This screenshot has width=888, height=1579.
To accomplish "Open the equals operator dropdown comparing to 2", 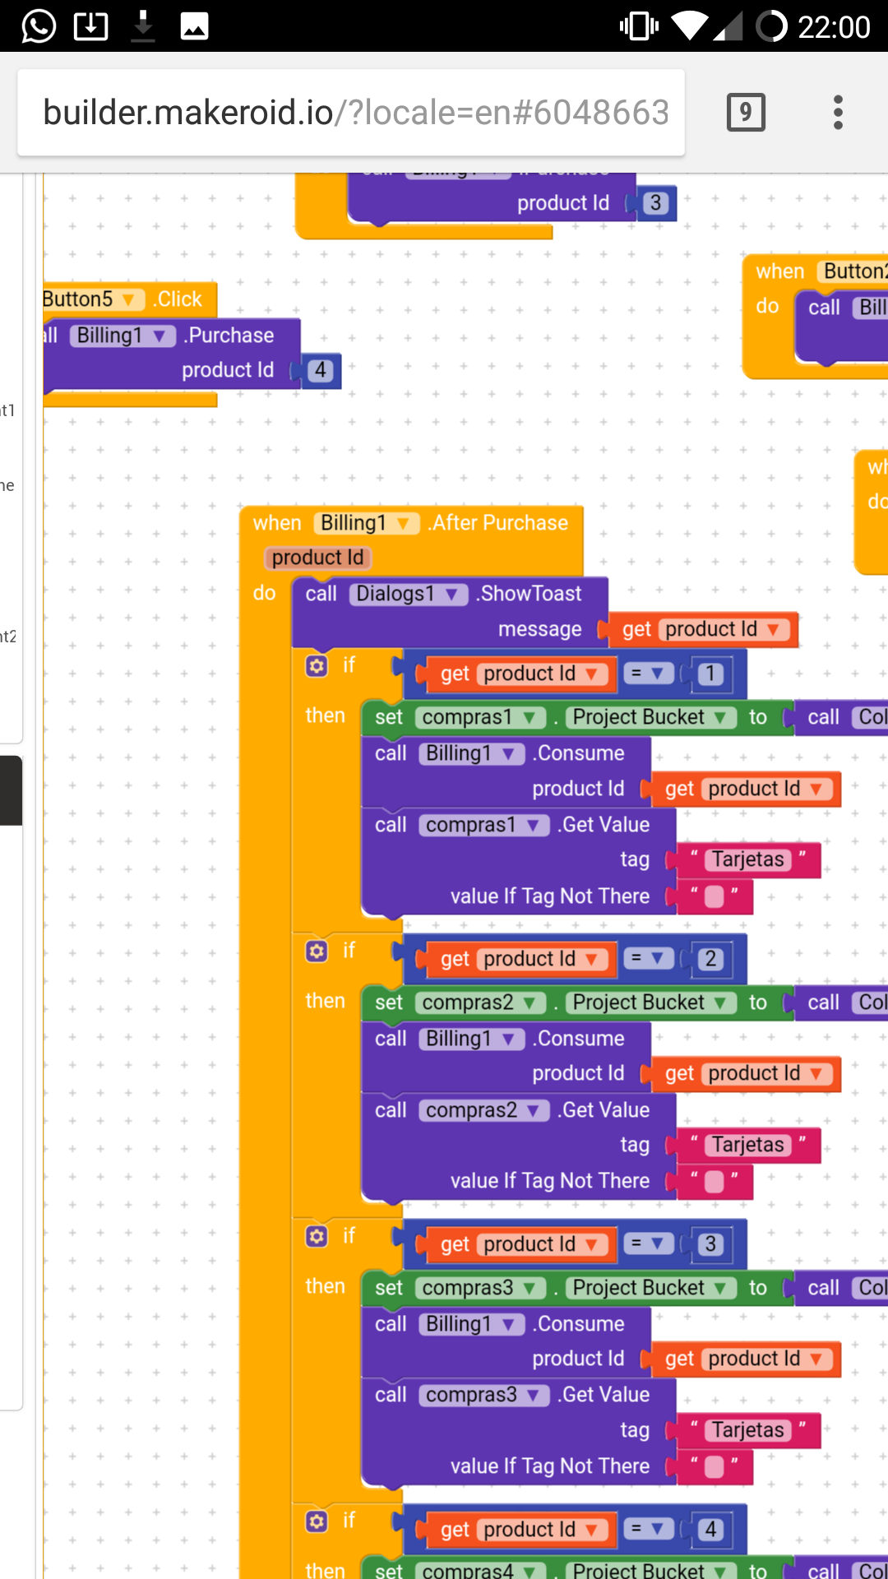I will click(x=649, y=958).
